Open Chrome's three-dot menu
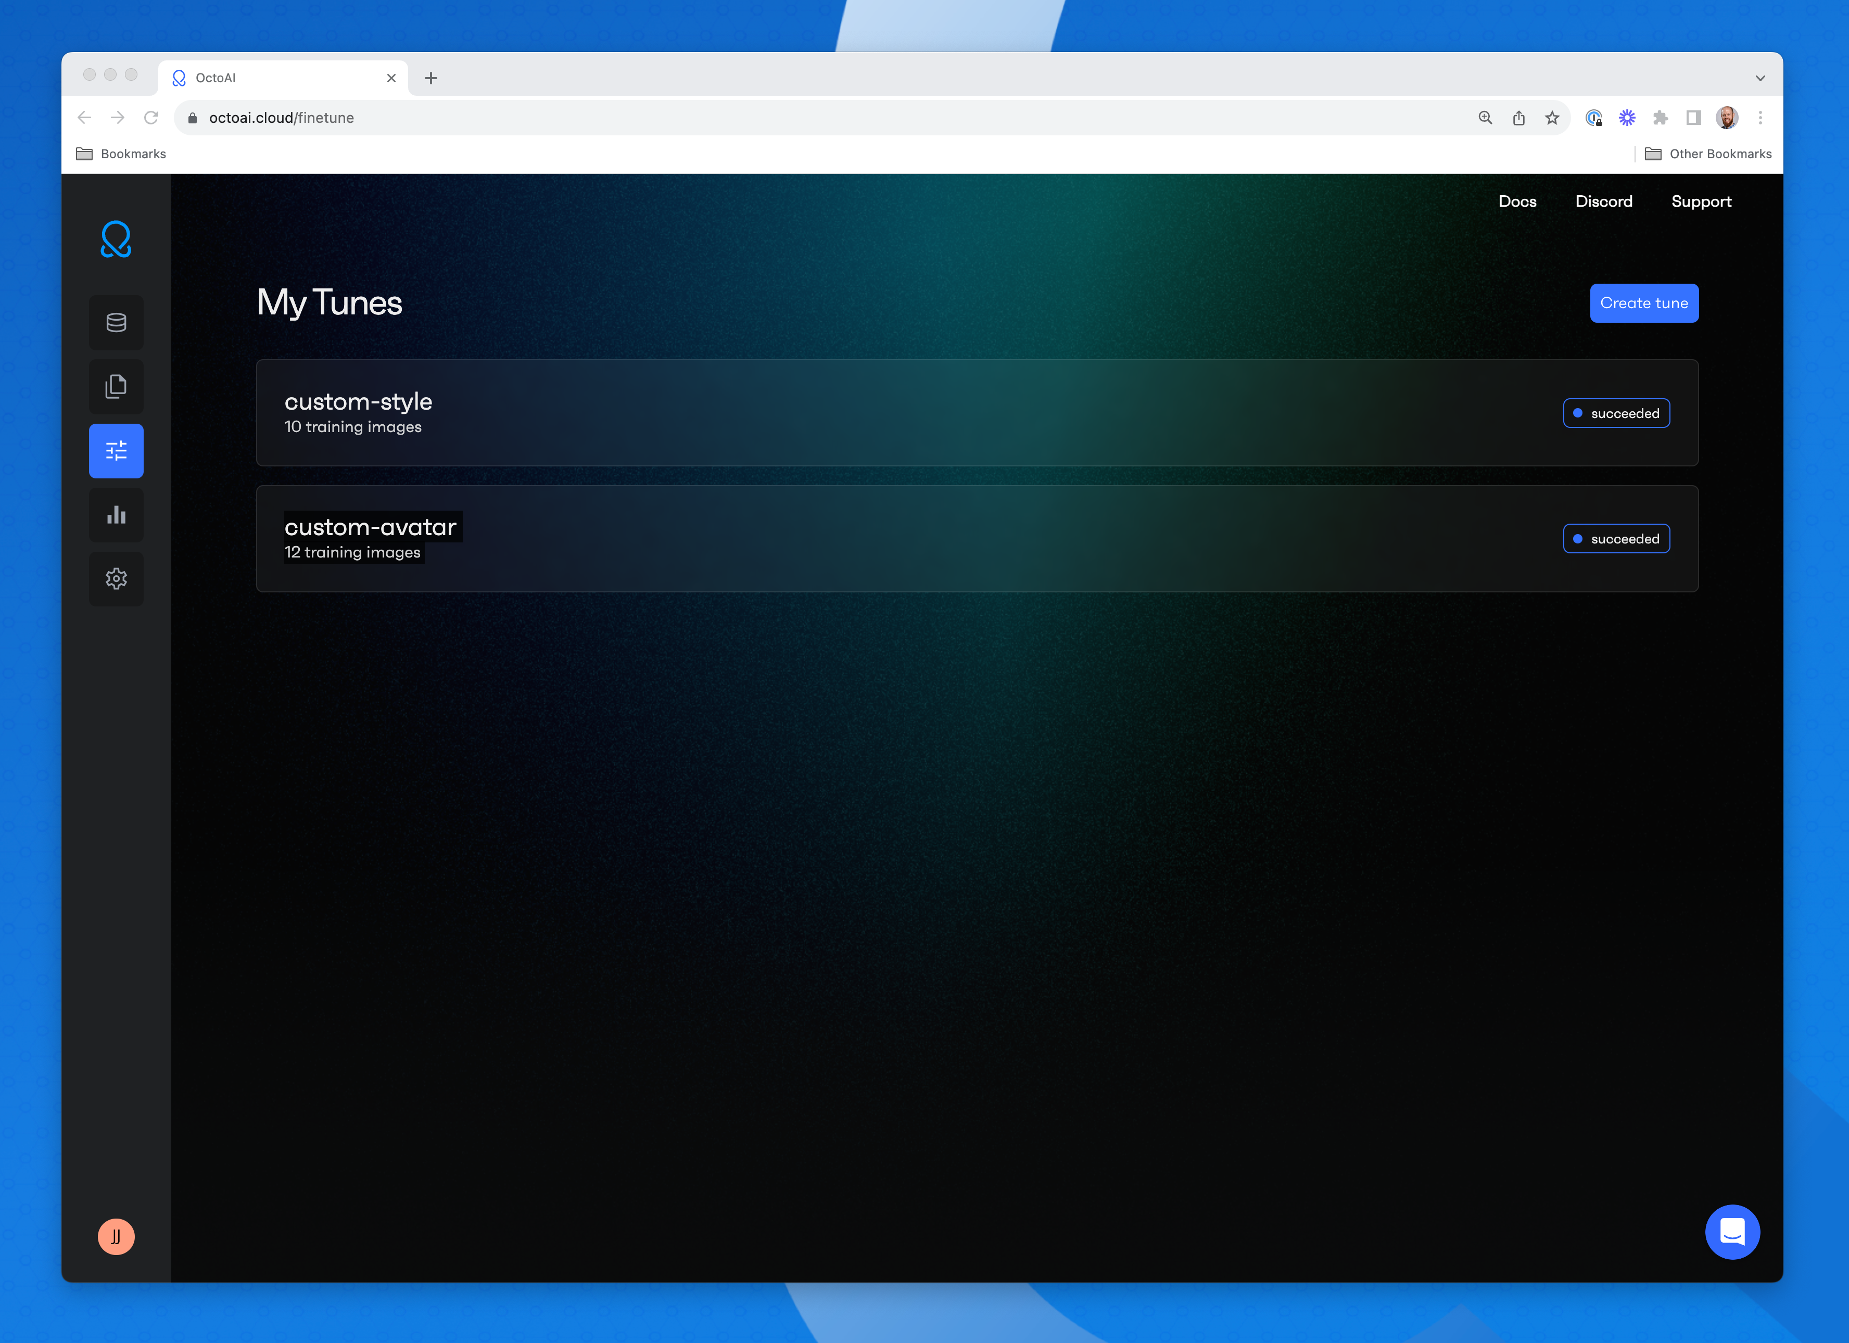Viewport: 1849px width, 1343px height. 1760,118
